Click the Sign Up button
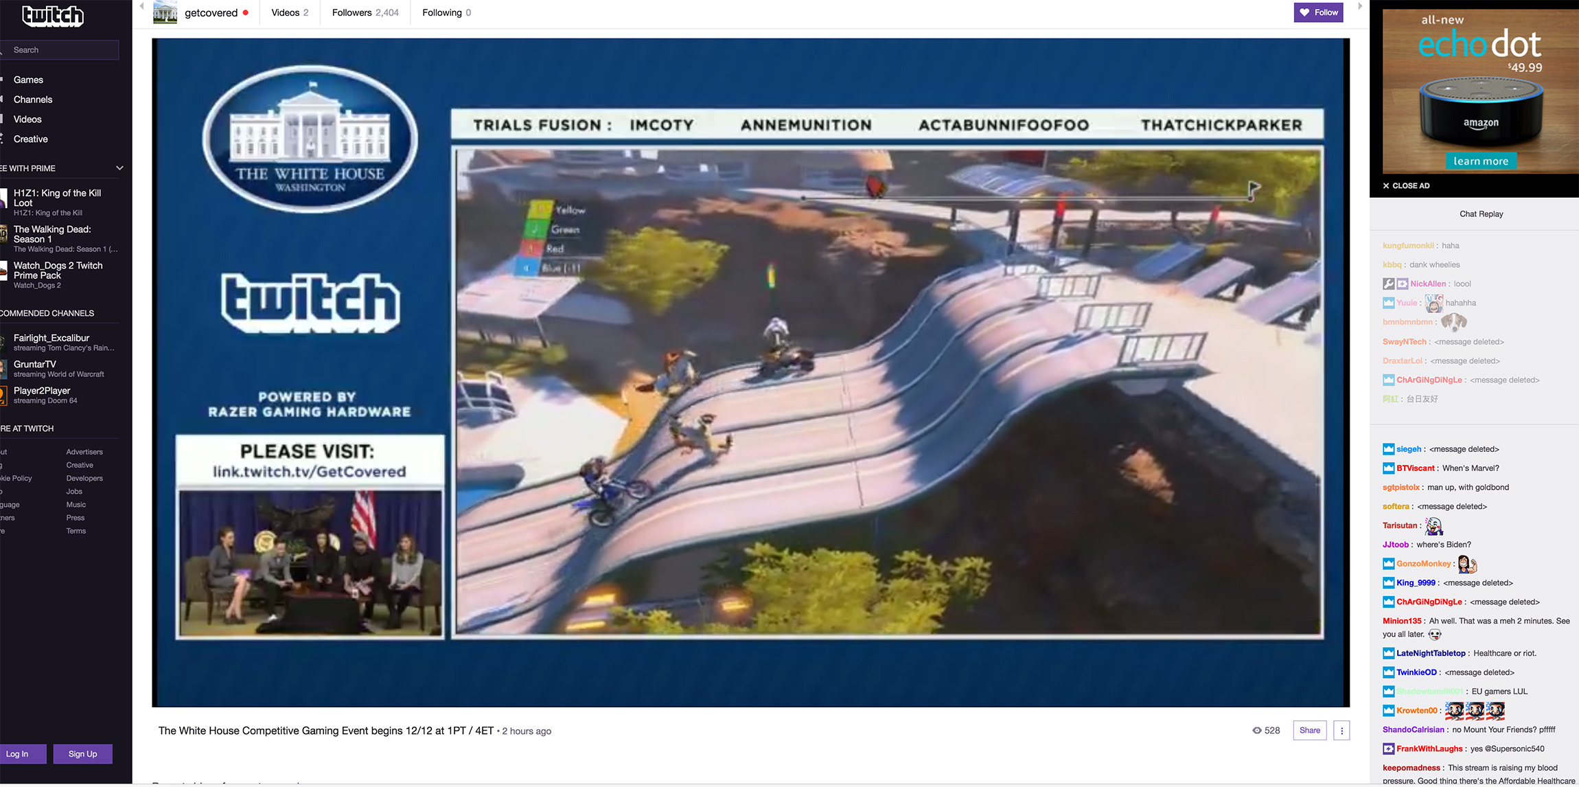 82,754
